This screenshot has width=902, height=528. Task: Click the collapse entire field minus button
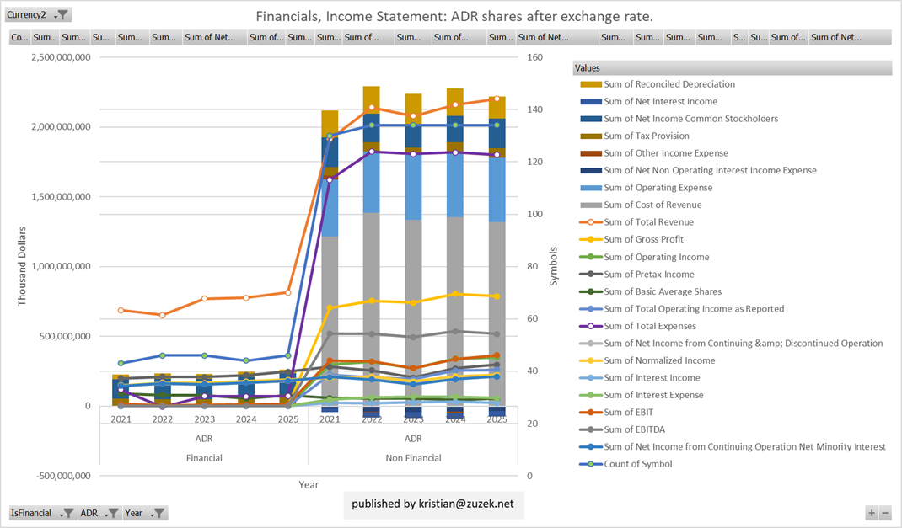coord(884,513)
